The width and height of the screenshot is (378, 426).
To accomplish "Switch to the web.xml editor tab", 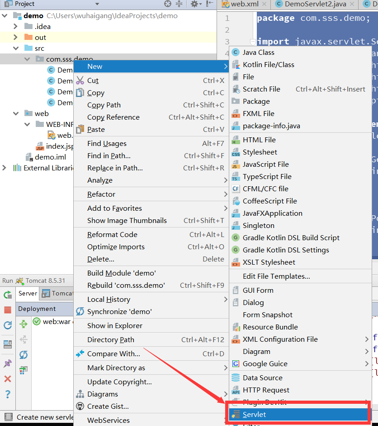I will (245, 4).
